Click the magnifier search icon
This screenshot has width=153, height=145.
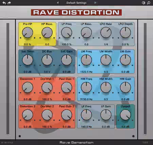point(149,3)
